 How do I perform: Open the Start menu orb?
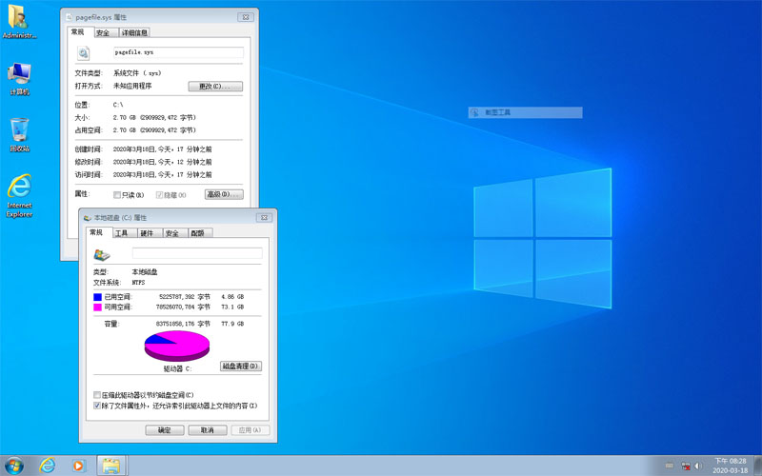13,466
